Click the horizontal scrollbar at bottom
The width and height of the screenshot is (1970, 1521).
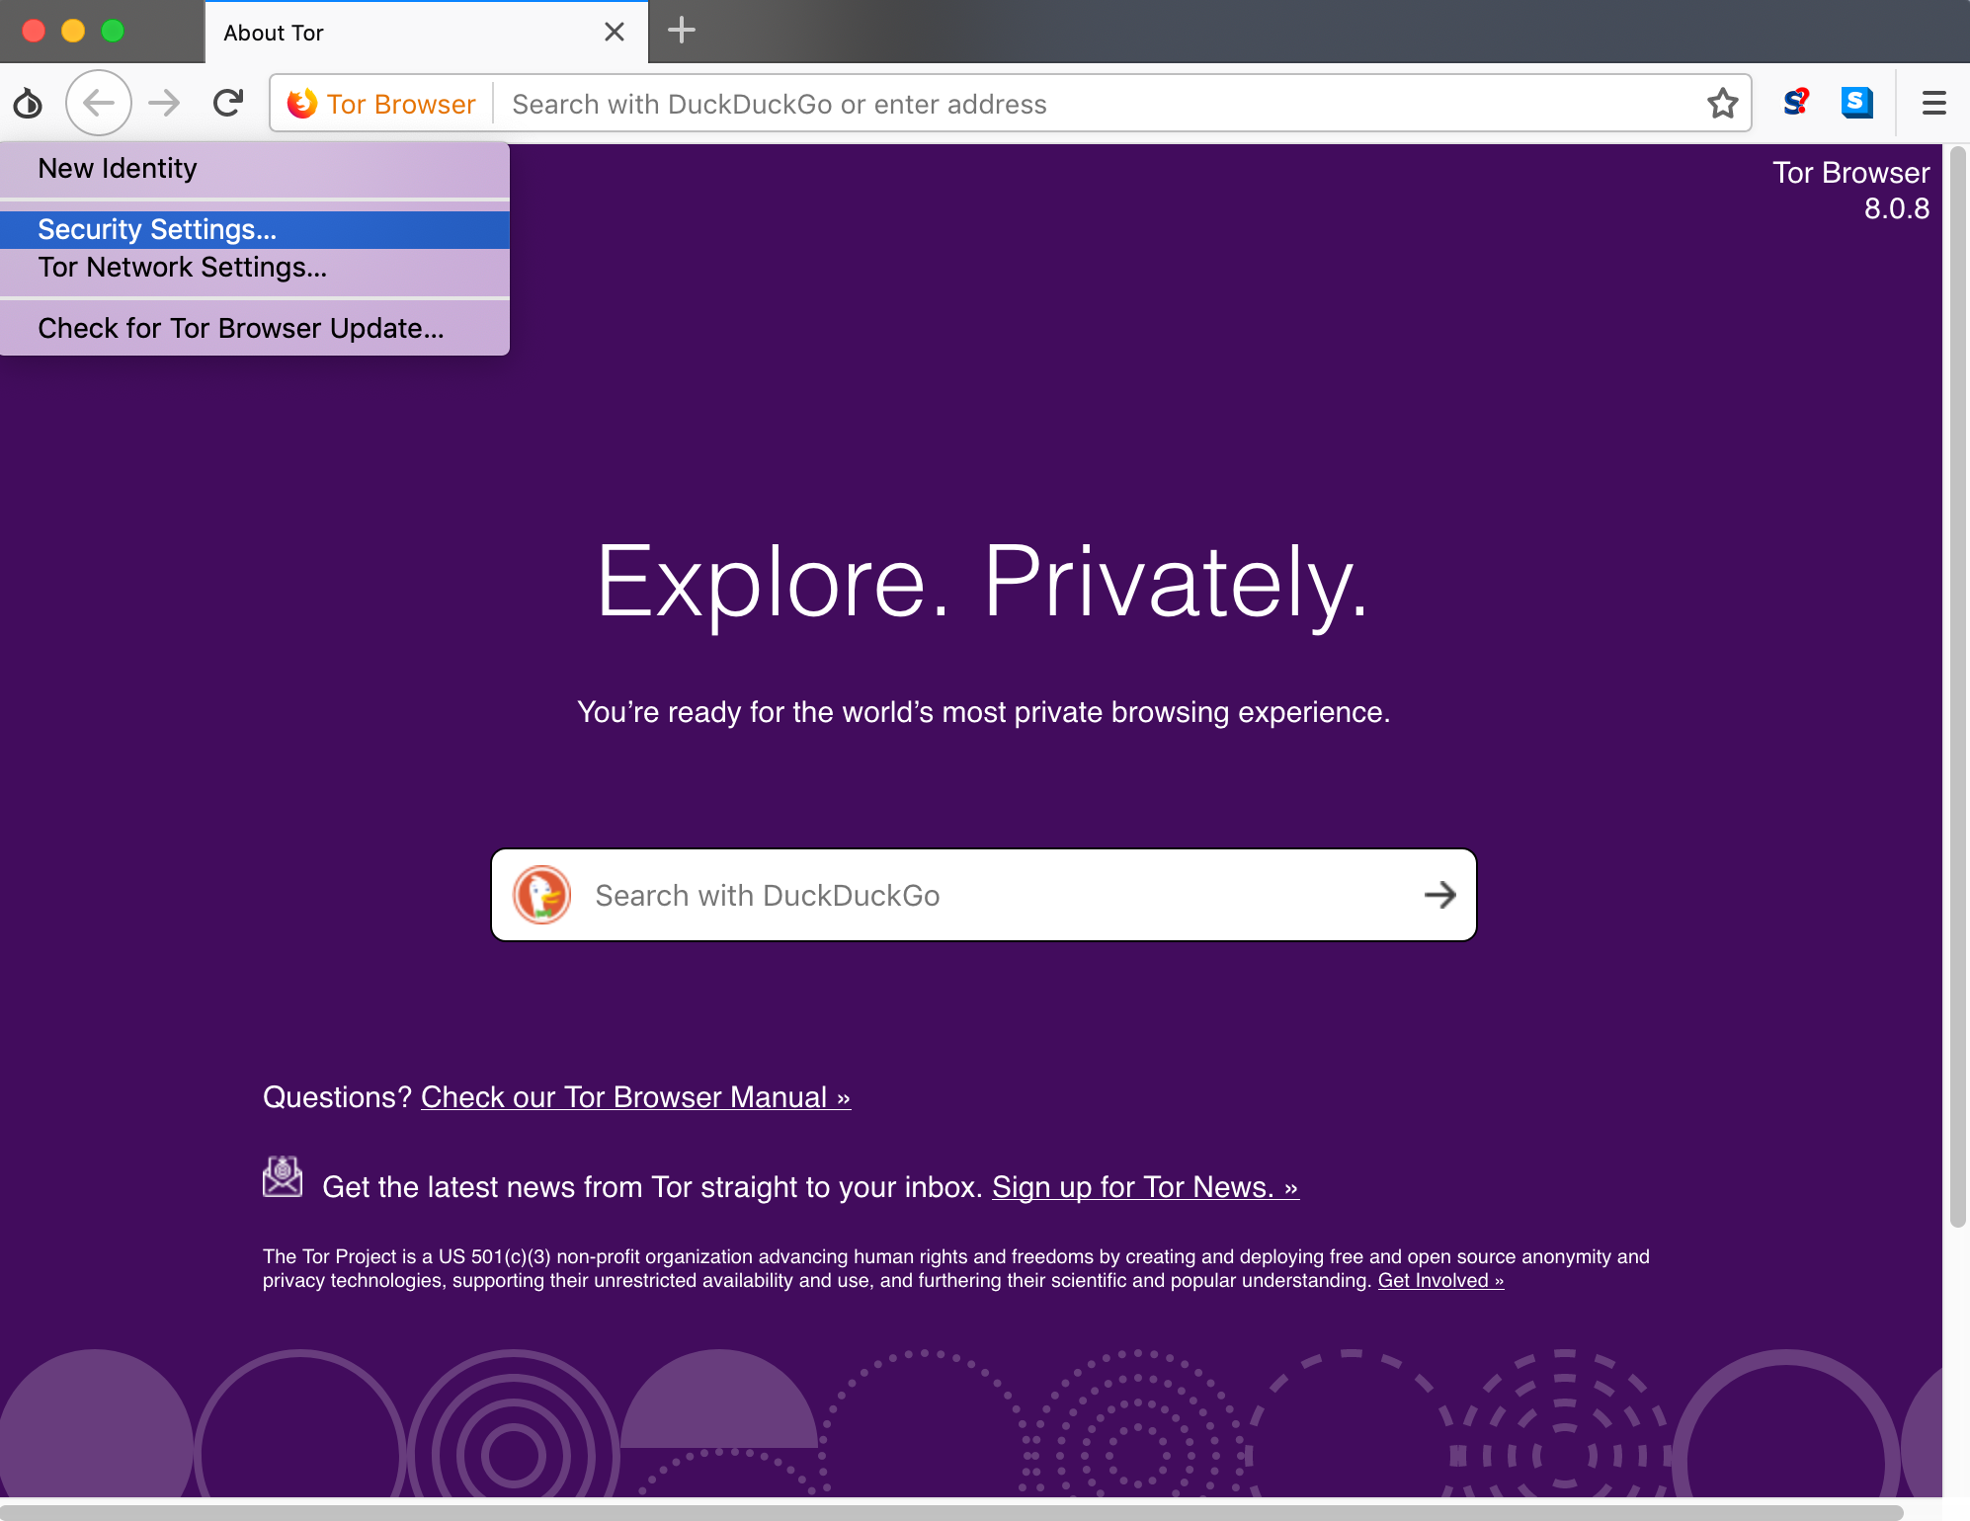(x=951, y=1512)
